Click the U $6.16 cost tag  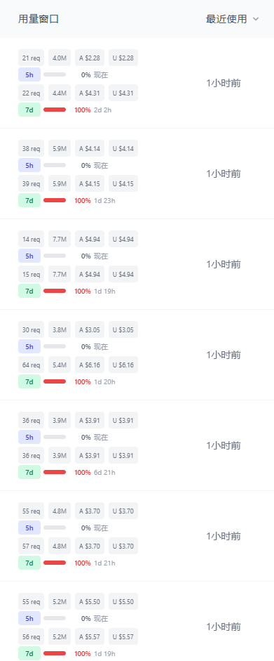coord(123,365)
